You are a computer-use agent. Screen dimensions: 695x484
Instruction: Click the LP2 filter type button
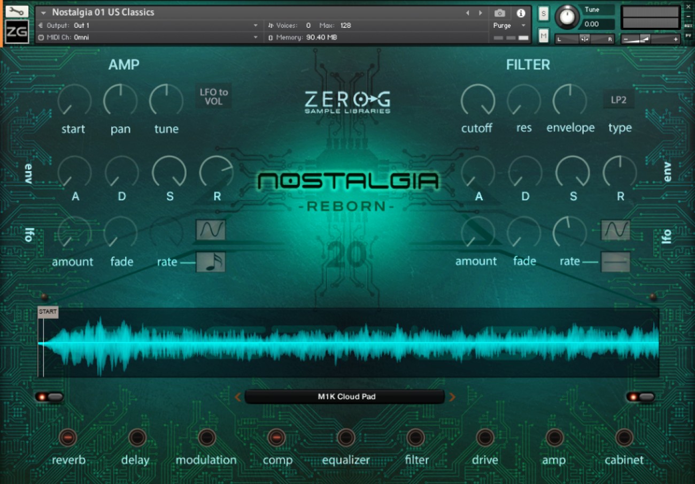tap(619, 99)
